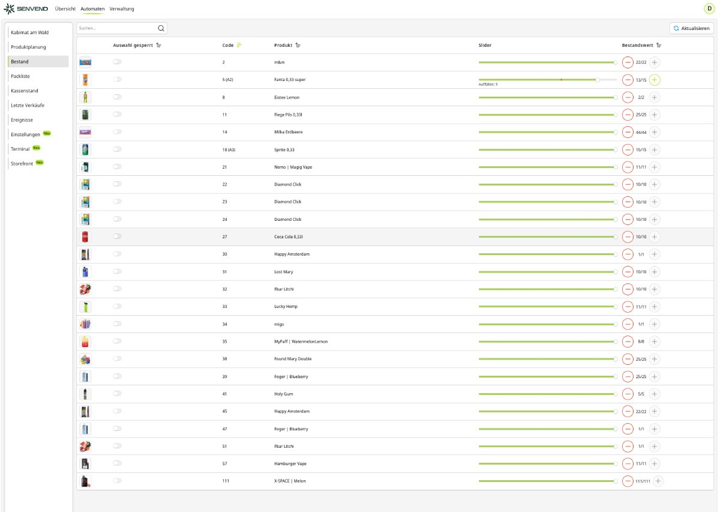720x512 pixels.
Task: Sort by Code column
Action: point(239,45)
